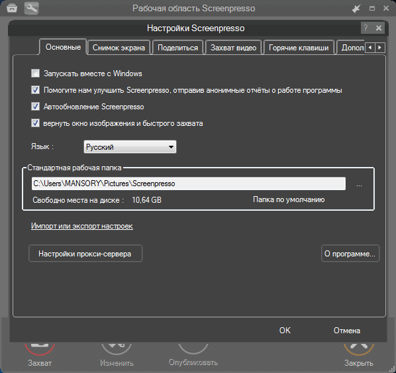The image size is (396, 373).
Task: Click the Свободно места на диске label
Action: 78,200
